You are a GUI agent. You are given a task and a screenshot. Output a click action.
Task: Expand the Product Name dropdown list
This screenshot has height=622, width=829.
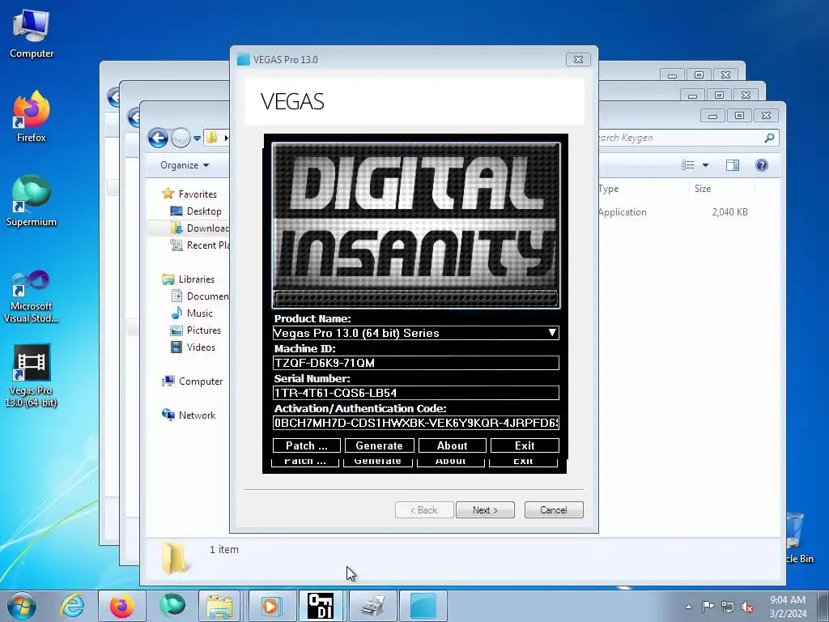552,333
